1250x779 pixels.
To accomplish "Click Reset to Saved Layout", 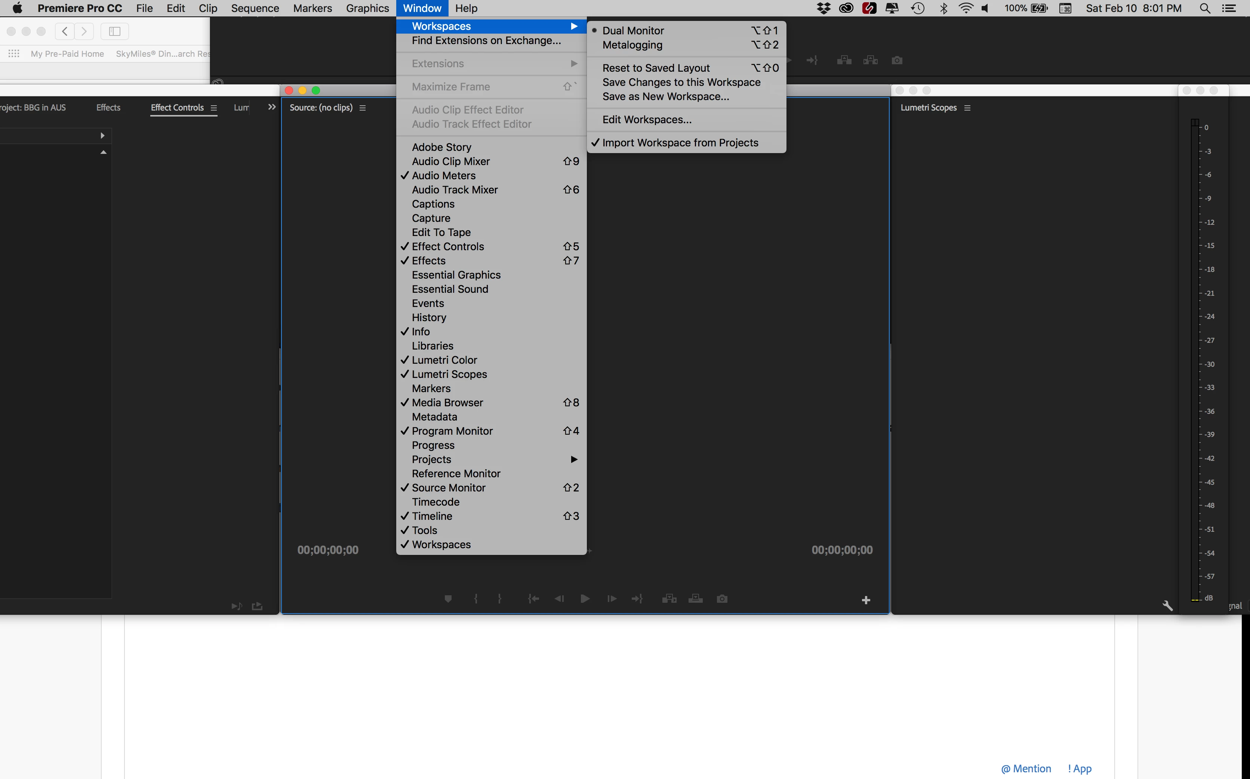I will (656, 68).
